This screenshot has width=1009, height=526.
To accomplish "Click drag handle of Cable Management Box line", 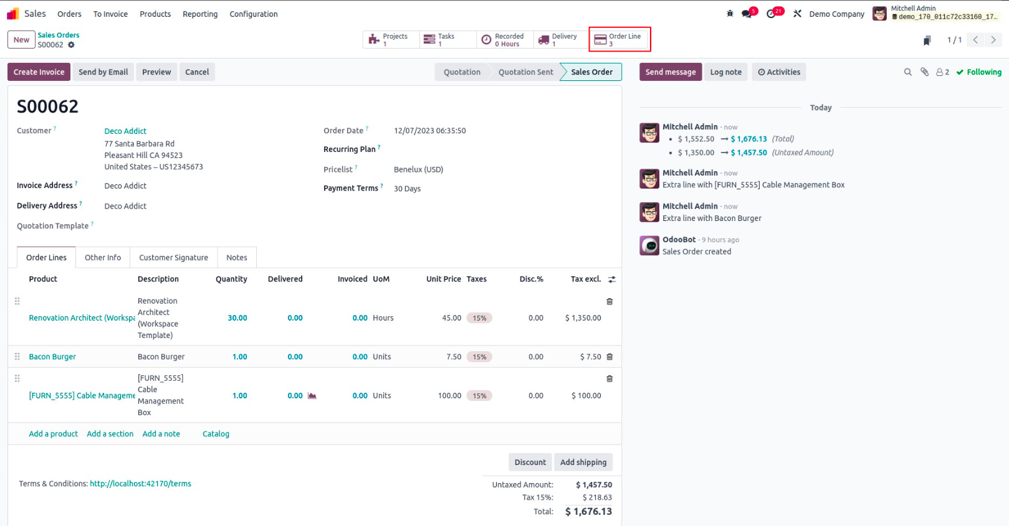I will click(17, 378).
